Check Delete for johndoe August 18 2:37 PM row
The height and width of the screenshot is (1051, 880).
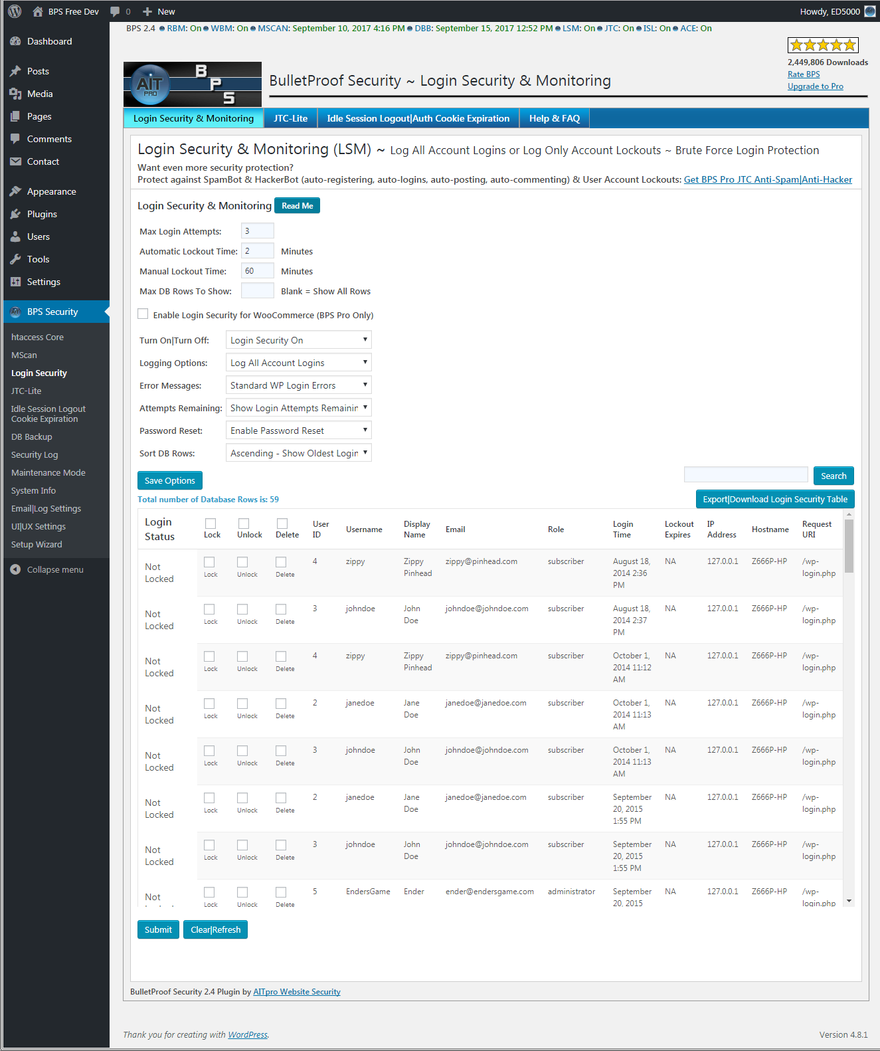pyautogui.click(x=281, y=609)
